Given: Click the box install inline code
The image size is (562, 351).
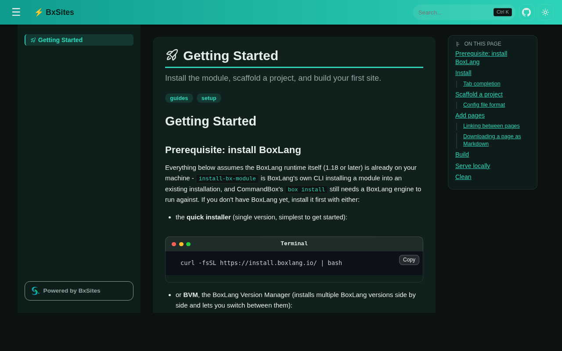Looking at the screenshot, I should [x=306, y=190].
